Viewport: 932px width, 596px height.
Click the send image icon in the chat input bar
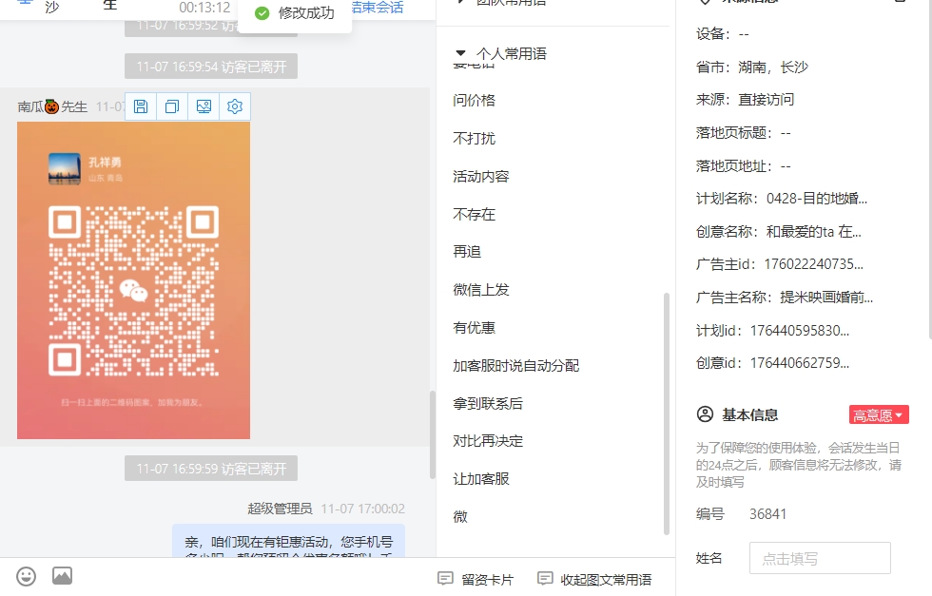pyautogui.click(x=63, y=576)
